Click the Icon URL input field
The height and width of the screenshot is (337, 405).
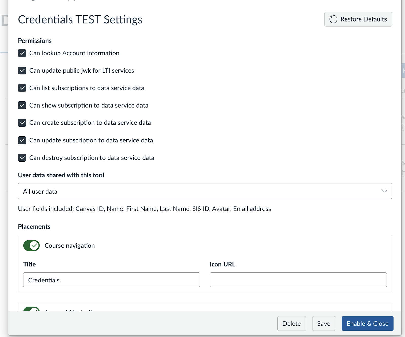click(298, 280)
